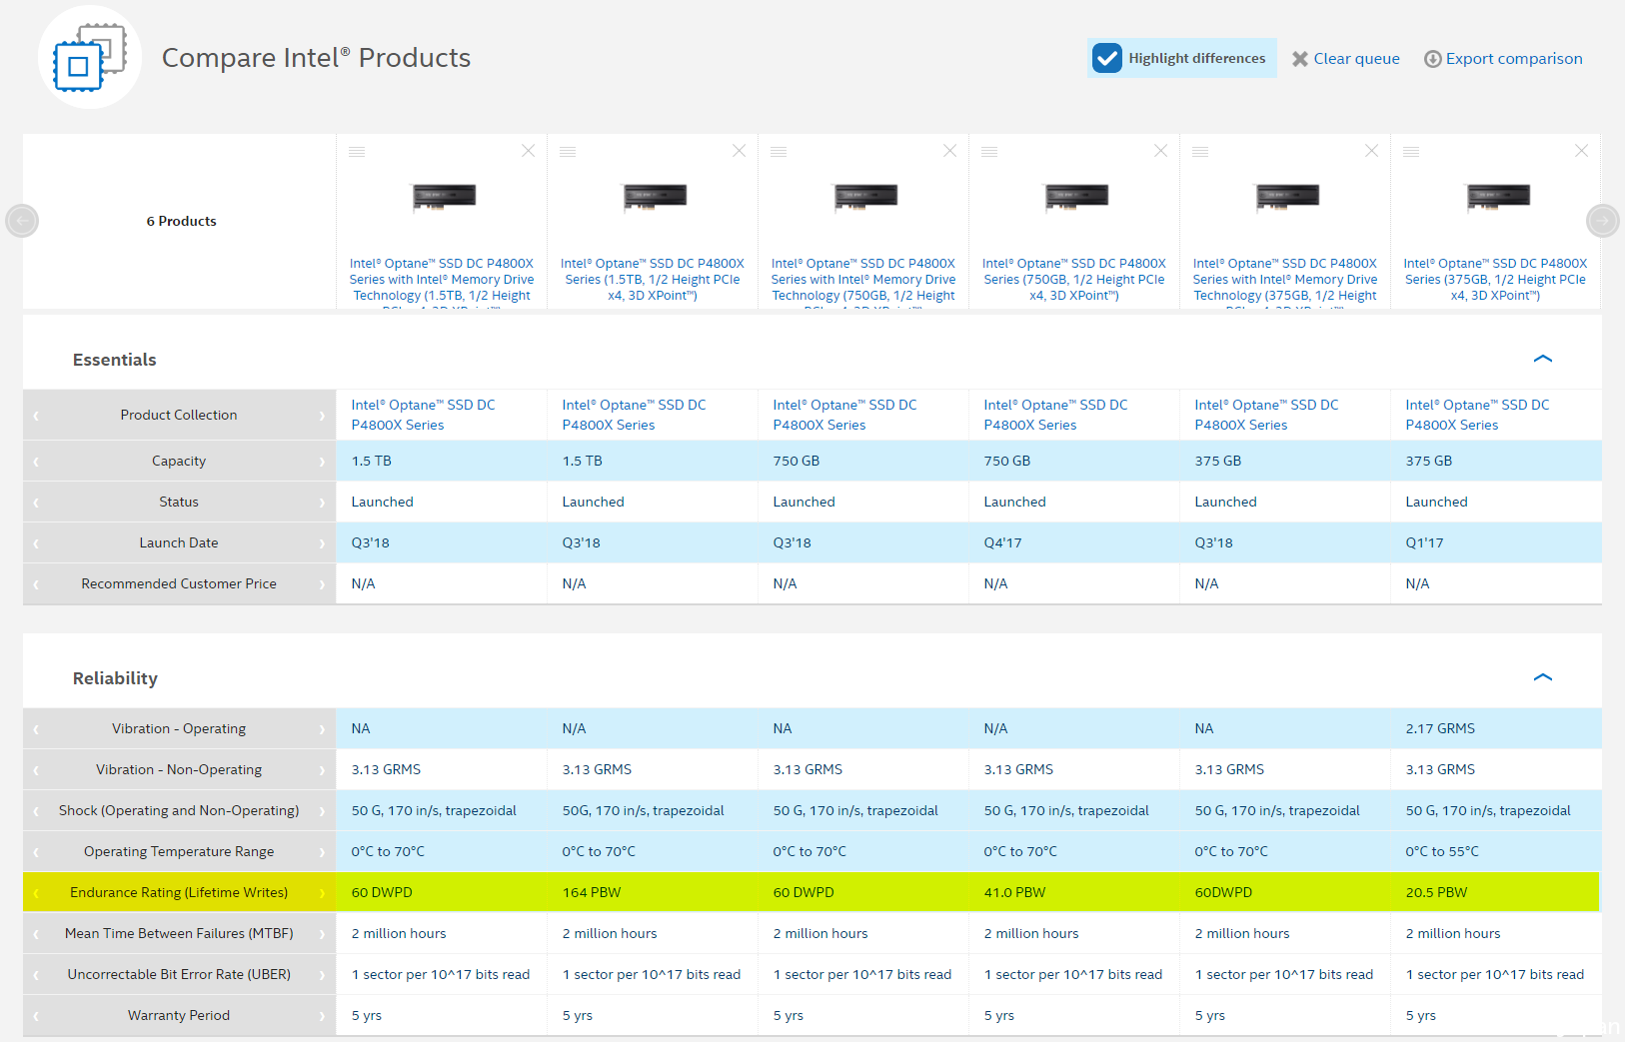This screenshot has height=1042, width=1625.
Task: Open 1.5TB Memory Drive Technology SSD thumbnail
Action: point(444,198)
